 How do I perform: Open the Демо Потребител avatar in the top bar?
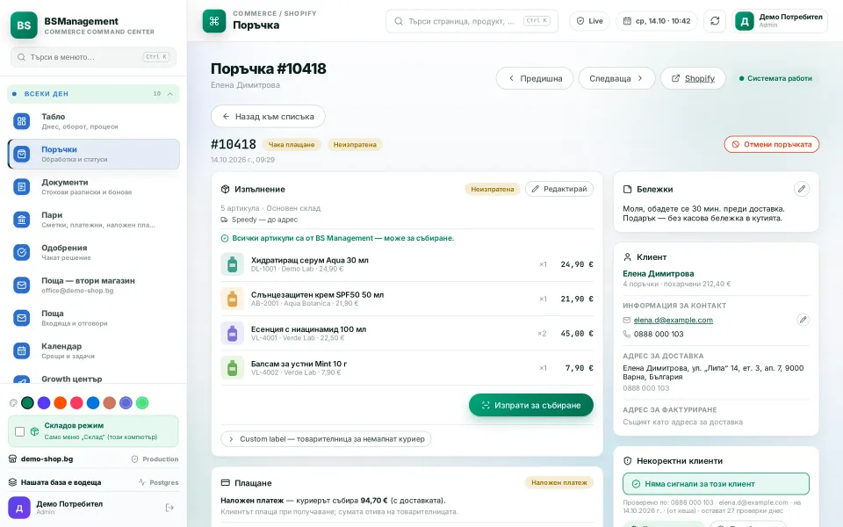tap(745, 21)
